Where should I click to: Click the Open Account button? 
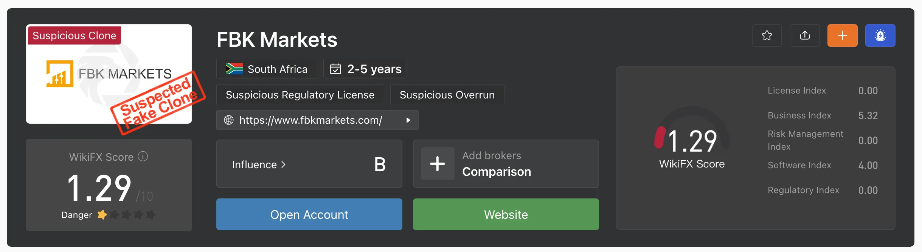309,214
